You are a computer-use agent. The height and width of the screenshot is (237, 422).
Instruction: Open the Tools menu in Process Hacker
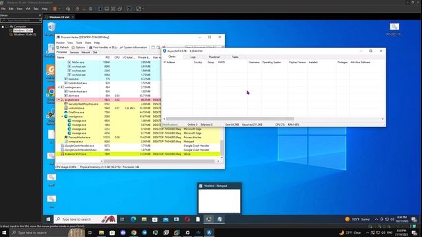click(79, 43)
